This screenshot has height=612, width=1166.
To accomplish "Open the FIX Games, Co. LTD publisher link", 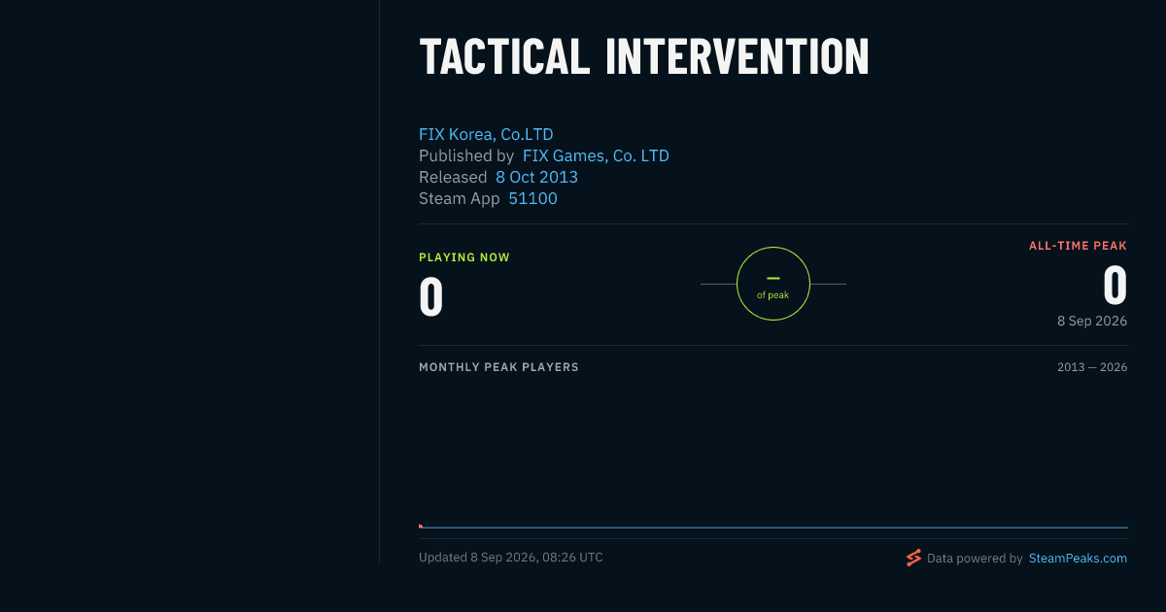I will point(596,155).
